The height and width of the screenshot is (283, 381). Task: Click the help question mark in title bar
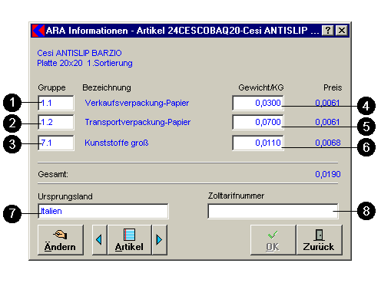(328, 31)
